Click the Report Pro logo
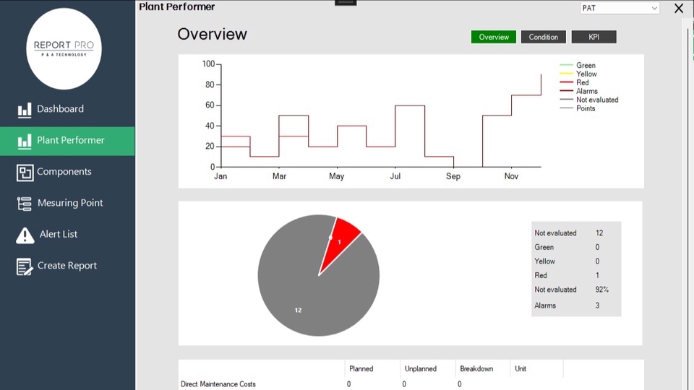This screenshot has width=694, height=390. 64,48
